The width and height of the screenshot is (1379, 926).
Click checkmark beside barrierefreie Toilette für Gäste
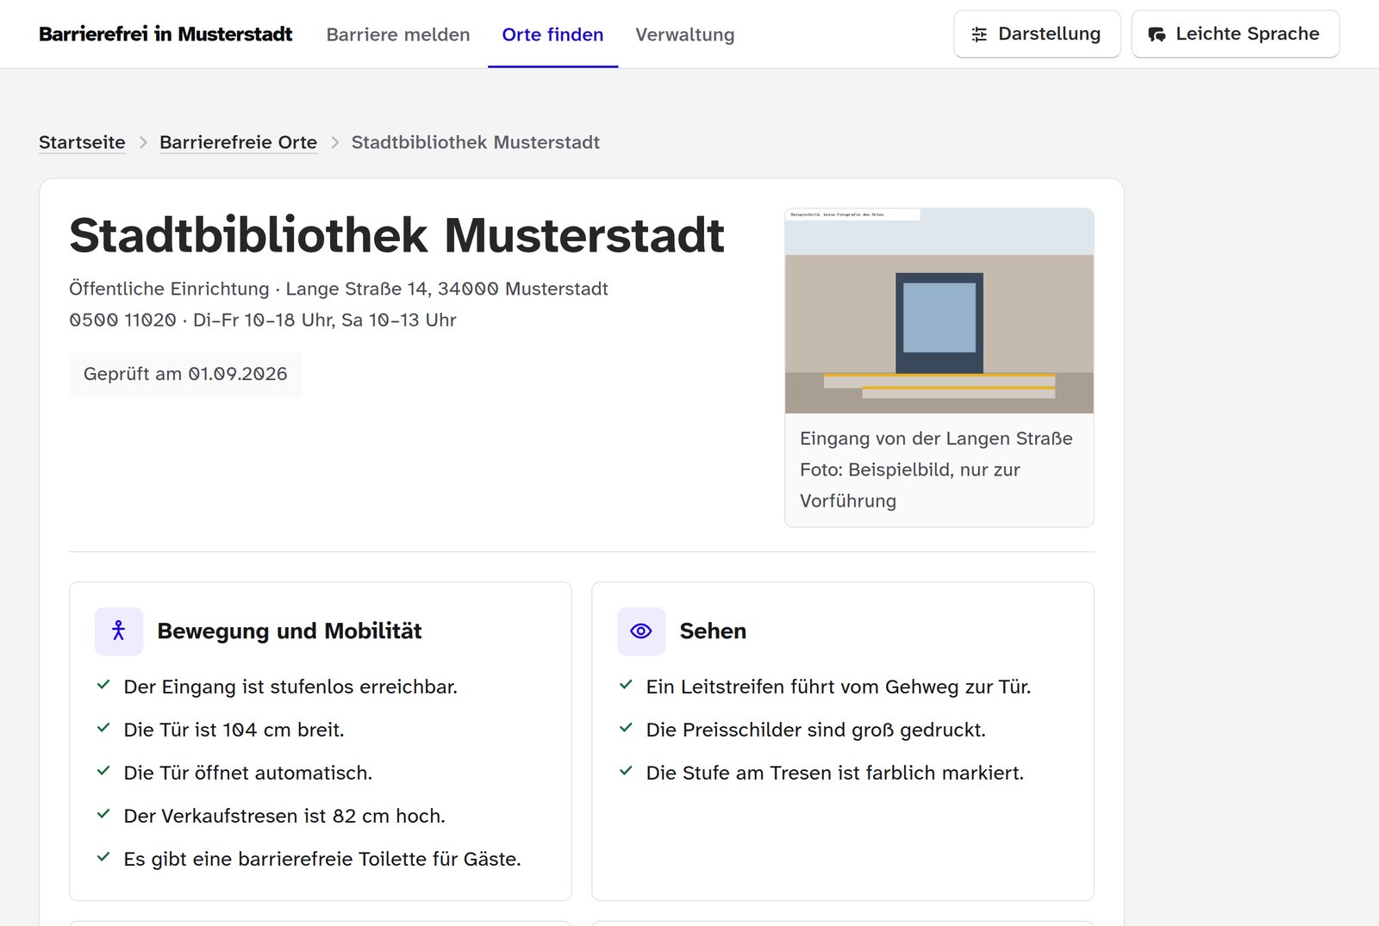(103, 857)
